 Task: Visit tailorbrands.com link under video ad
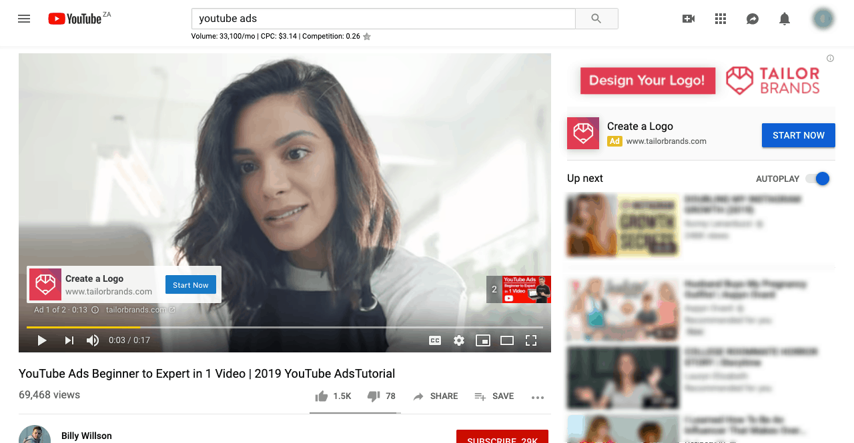[x=140, y=310]
